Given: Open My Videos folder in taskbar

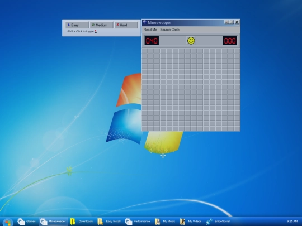Looking at the screenshot, I should click(x=191, y=222).
